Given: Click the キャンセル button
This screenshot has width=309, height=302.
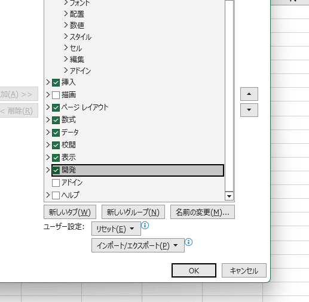Looking at the screenshot, I should point(244,270).
